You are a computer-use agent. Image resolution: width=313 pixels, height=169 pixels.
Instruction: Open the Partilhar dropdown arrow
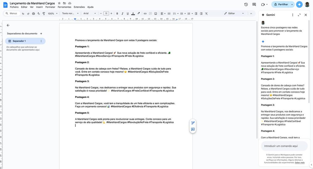tap(292, 4)
